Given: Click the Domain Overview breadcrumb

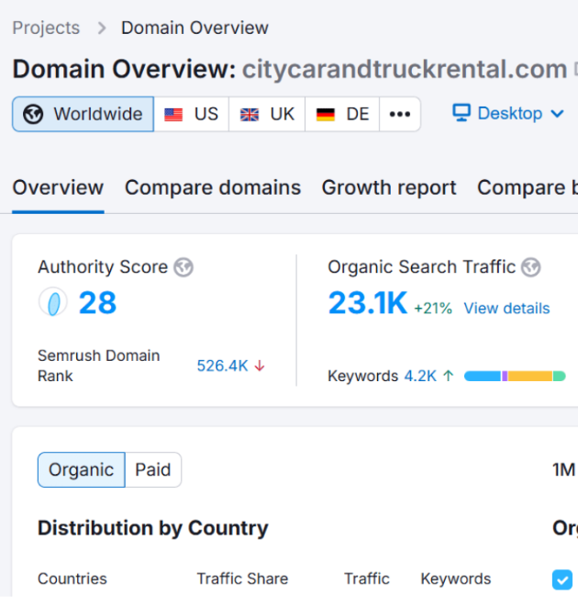Looking at the screenshot, I should point(195,28).
